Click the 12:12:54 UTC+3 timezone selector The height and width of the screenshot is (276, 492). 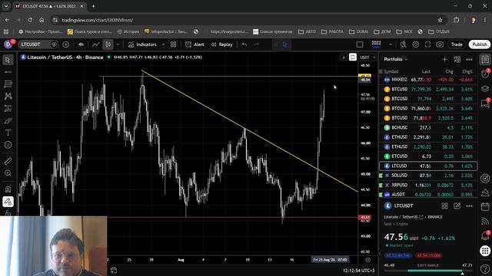click(358, 271)
